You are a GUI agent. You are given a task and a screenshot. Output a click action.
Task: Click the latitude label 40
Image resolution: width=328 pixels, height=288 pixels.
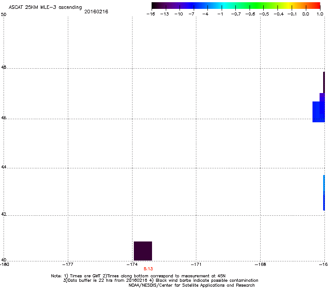pyautogui.click(x=4, y=260)
